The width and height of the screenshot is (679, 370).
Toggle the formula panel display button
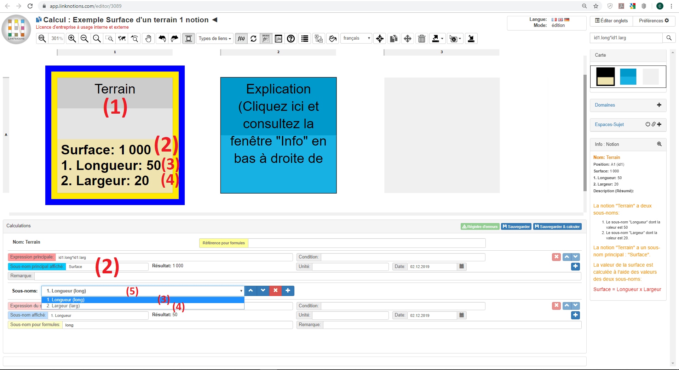coord(266,38)
